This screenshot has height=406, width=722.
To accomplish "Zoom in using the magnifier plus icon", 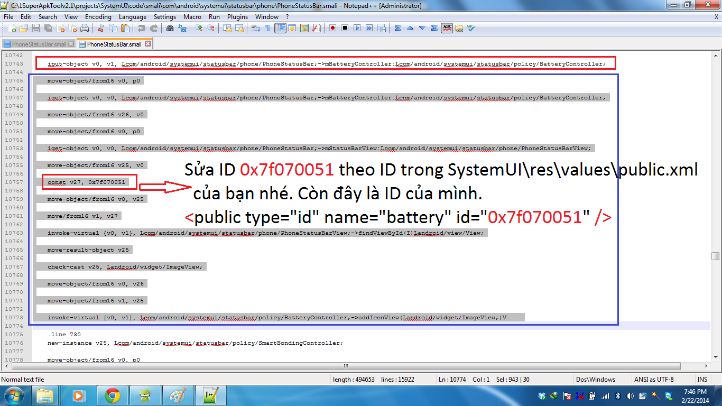I will [x=198, y=28].
